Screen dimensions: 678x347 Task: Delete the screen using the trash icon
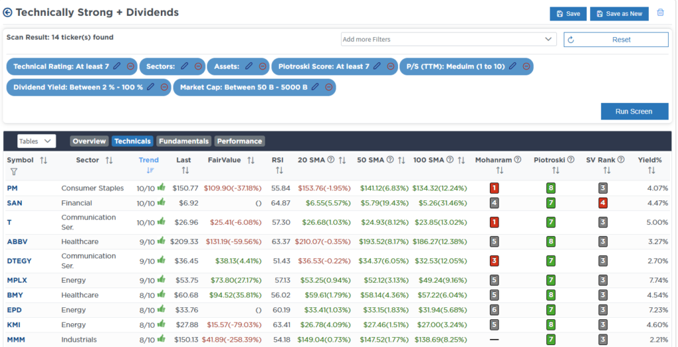click(x=660, y=13)
